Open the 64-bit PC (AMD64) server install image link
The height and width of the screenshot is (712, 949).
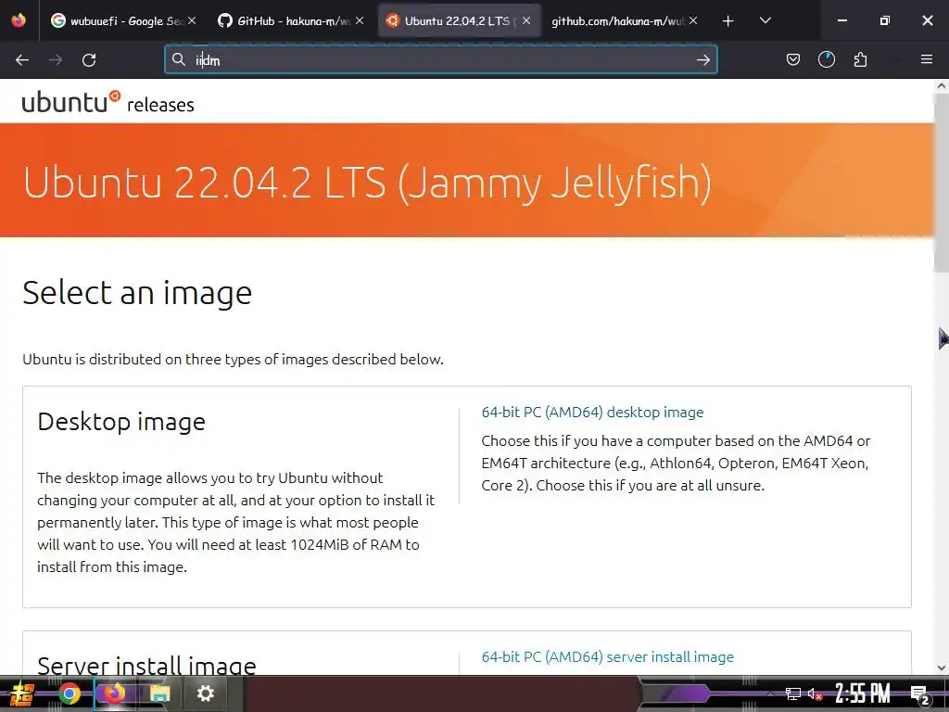[x=608, y=657]
